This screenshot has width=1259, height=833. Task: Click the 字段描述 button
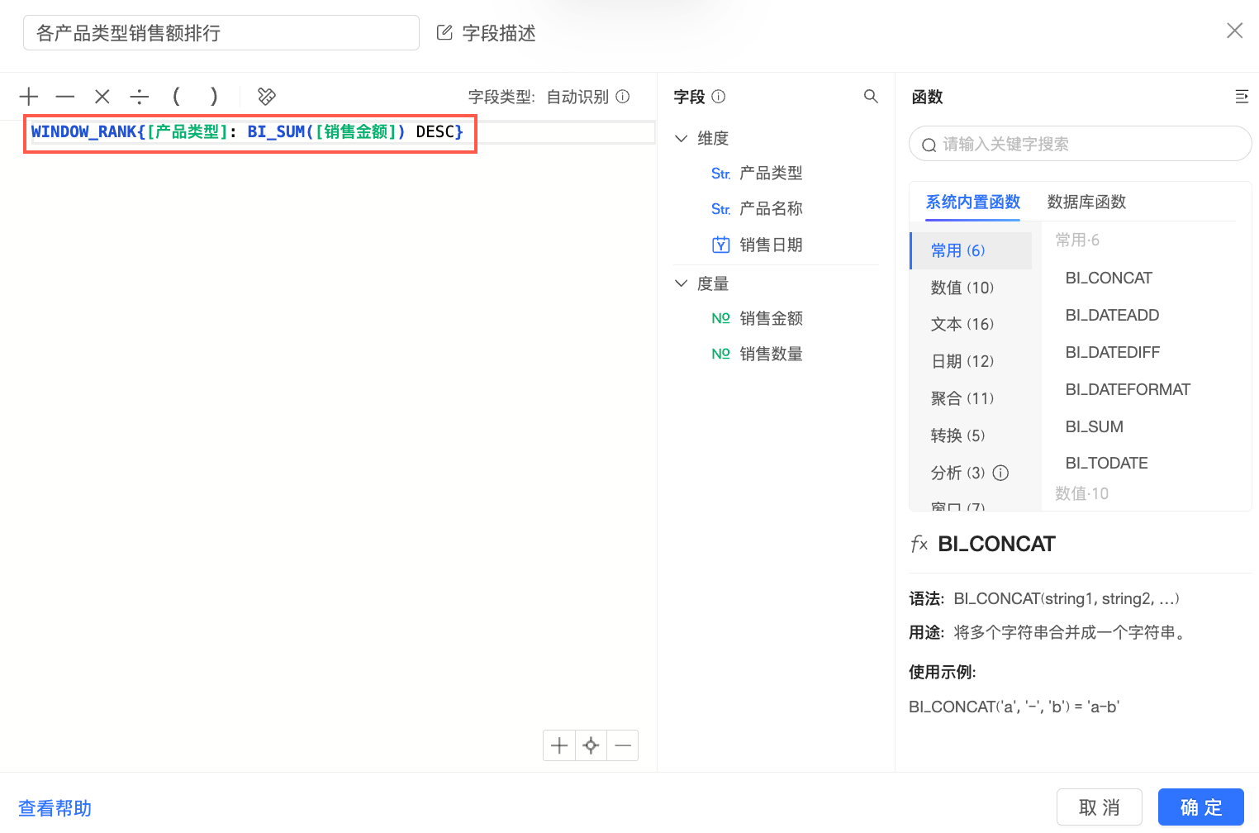(487, 33)
